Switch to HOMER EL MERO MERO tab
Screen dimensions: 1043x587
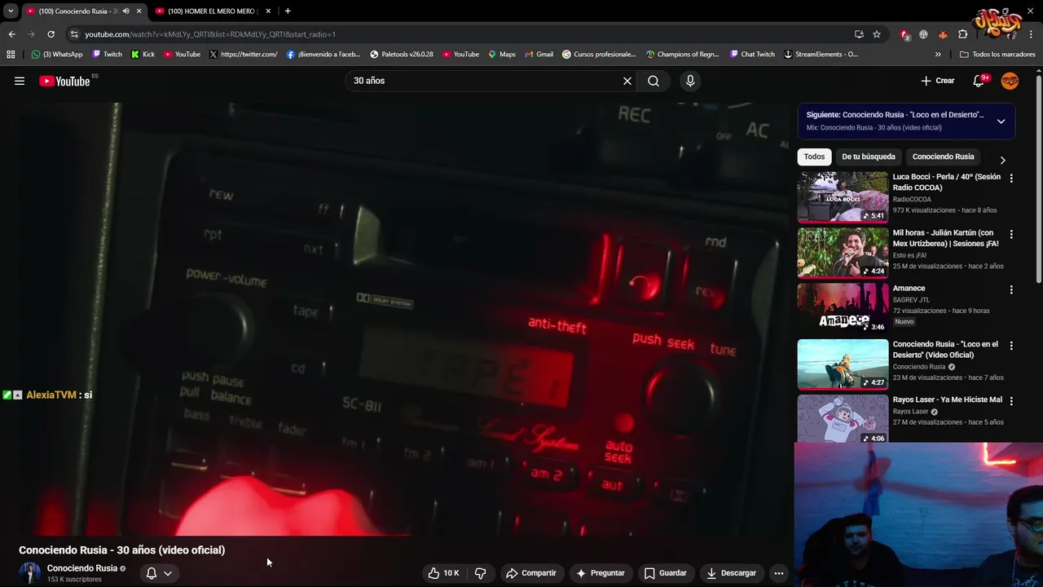(211, 11)
